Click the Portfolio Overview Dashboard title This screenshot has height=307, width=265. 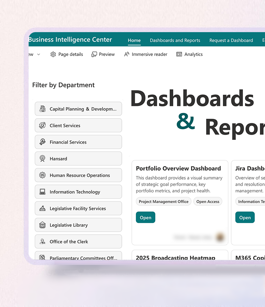[x=178, y=169]
